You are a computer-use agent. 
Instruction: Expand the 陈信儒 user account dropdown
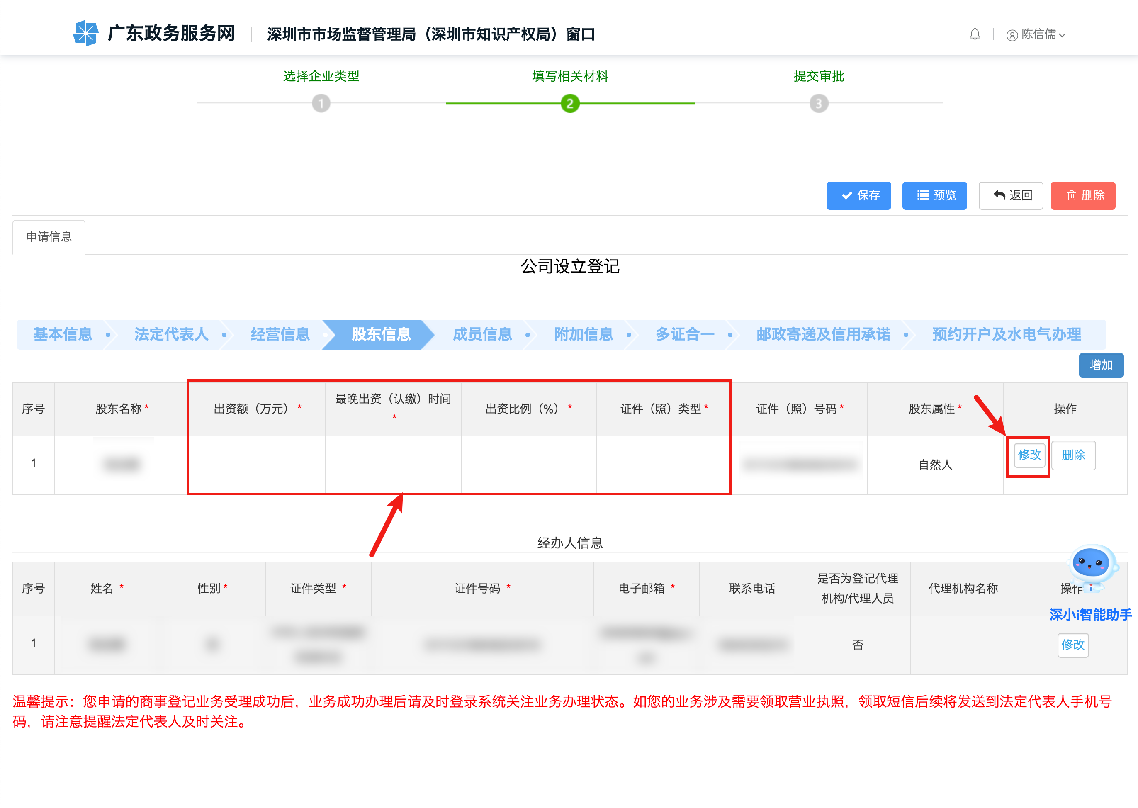pyautogui.click(x=1062, y=35)
